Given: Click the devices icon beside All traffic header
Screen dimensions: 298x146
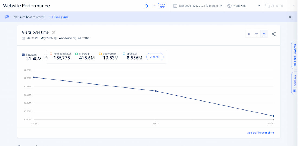Looking at the screenshot, I should 268,6.
